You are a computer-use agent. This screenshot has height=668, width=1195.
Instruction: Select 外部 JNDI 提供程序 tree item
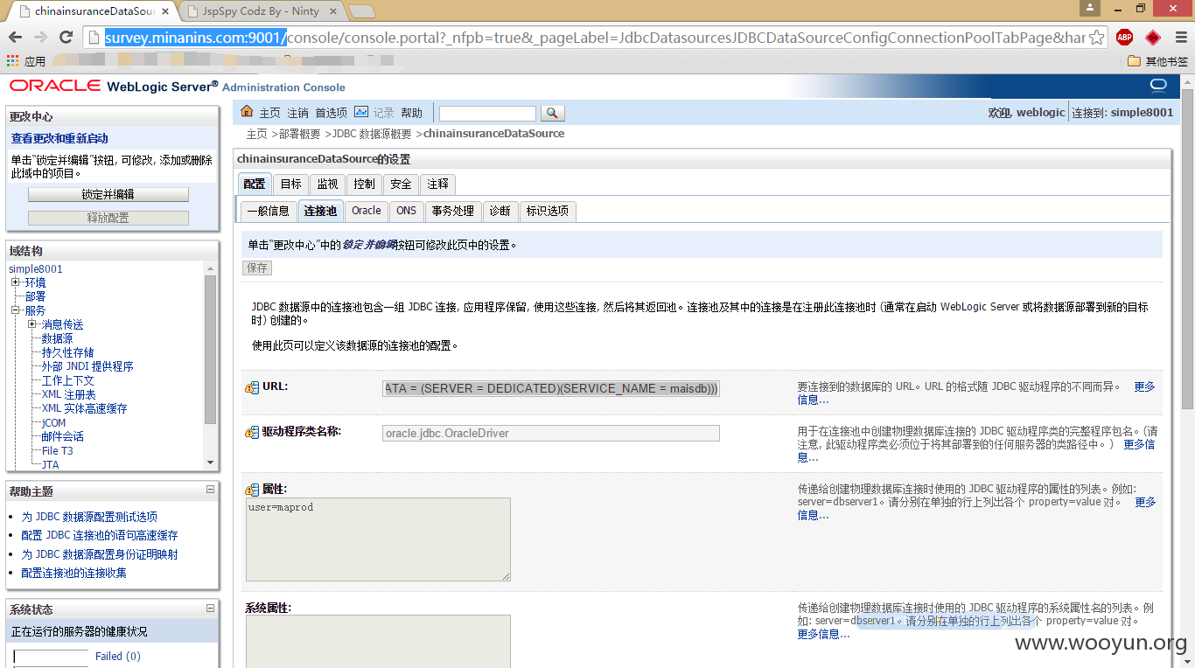point(87,366)
